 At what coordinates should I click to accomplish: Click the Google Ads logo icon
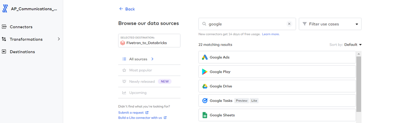[205, 57]
